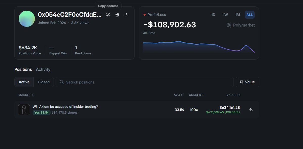The width and height of the screenshot is (303, 149).
Task: Click the 100¢ current price cell
Action: point(194,110)
